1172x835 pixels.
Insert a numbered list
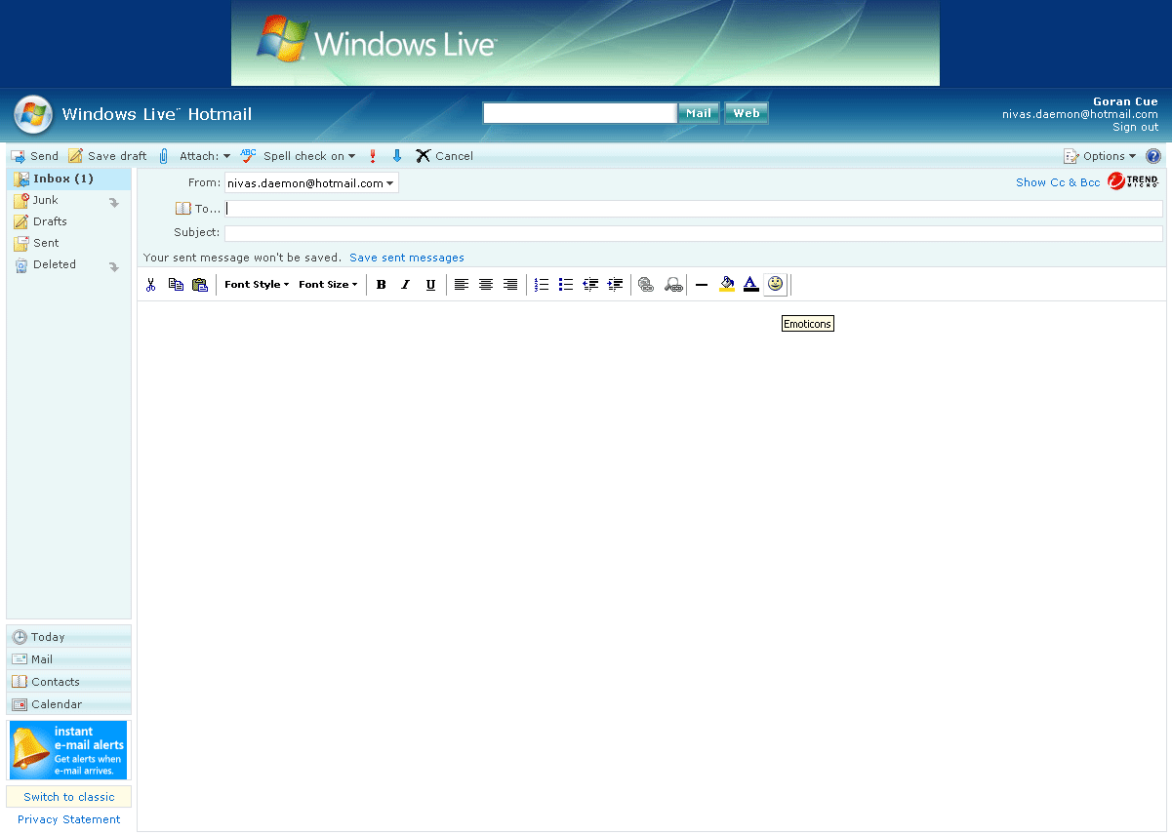click(x=542, y=285)
